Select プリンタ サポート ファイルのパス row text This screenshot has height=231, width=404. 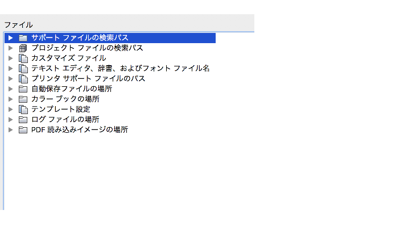pyautogui.click(x=88, y=79)
